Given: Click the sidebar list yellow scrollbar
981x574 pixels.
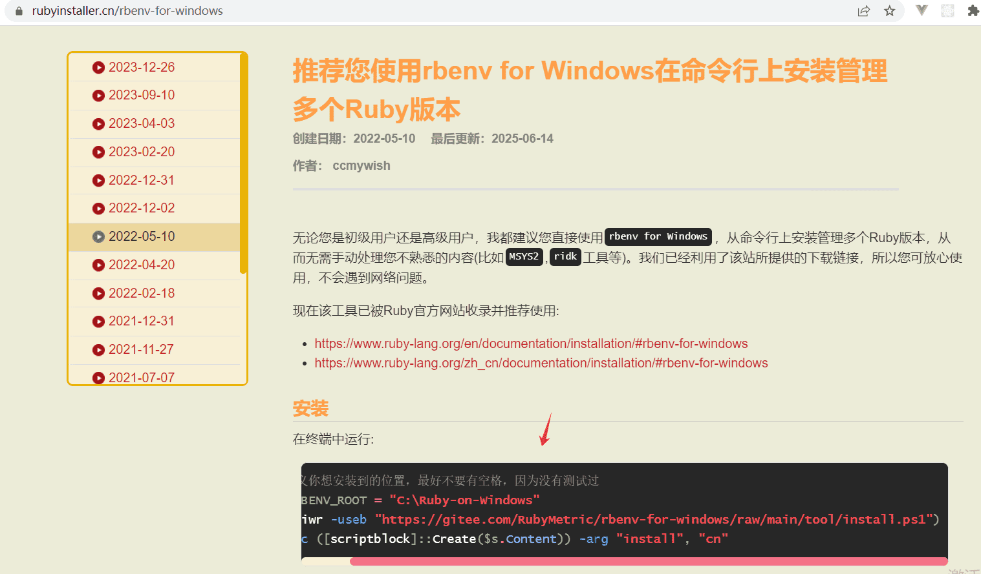Looking at the screenshot, I should click(243, 163).
